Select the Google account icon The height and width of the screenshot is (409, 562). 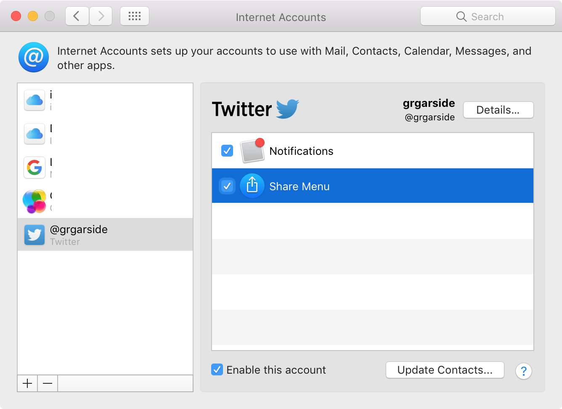pos(34,167)
